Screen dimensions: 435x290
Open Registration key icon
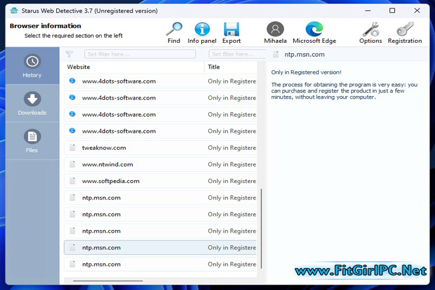tap(405, 33)
